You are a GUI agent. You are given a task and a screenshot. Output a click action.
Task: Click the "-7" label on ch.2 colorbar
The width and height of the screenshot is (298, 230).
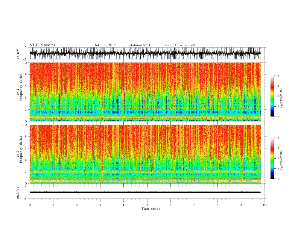coord(277,179)
